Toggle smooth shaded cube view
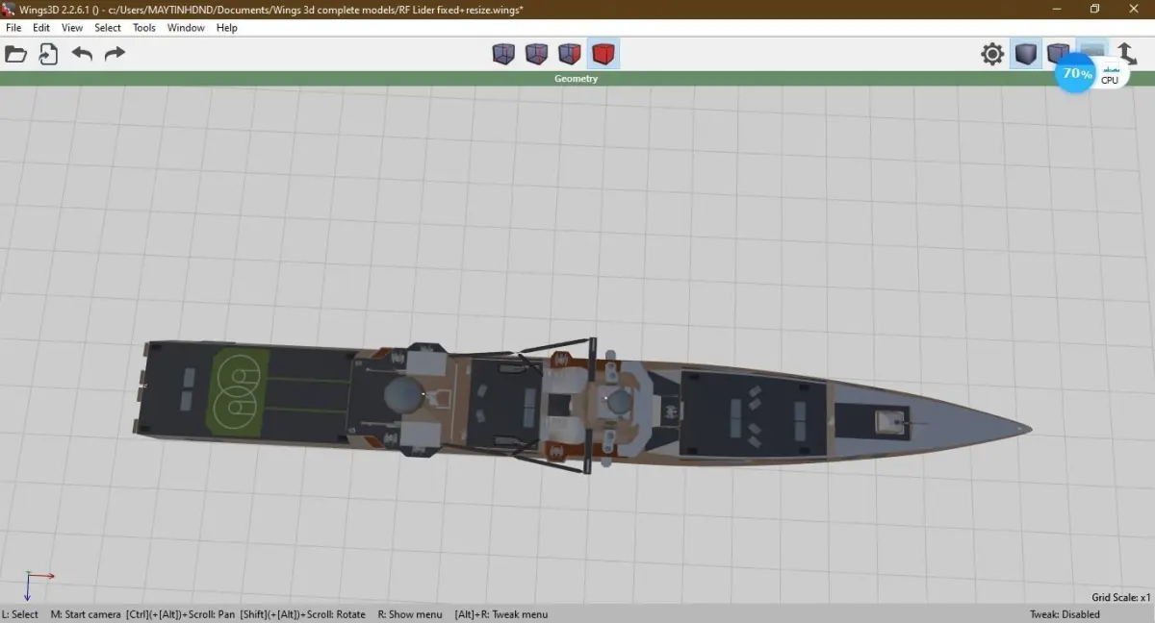This screenshot has width=1155, height=623. pyautogui.click(x=1058, y=52)
